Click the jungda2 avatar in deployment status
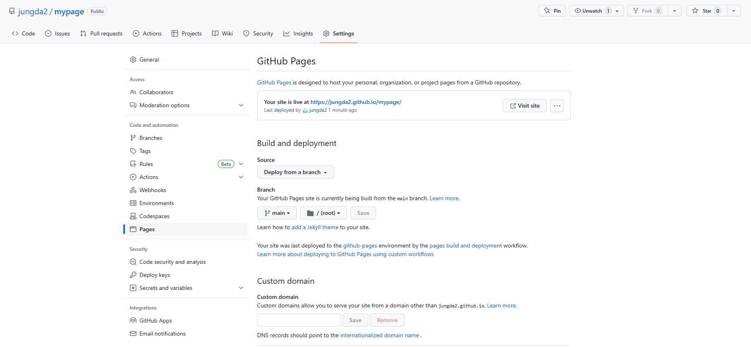The width and height of the screenshot is (751, 347). click(305, 111)
